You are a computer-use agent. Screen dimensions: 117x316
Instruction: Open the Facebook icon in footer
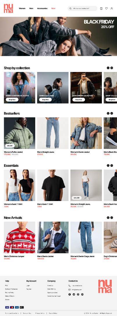pyautogui.click(x=70, y=294)
